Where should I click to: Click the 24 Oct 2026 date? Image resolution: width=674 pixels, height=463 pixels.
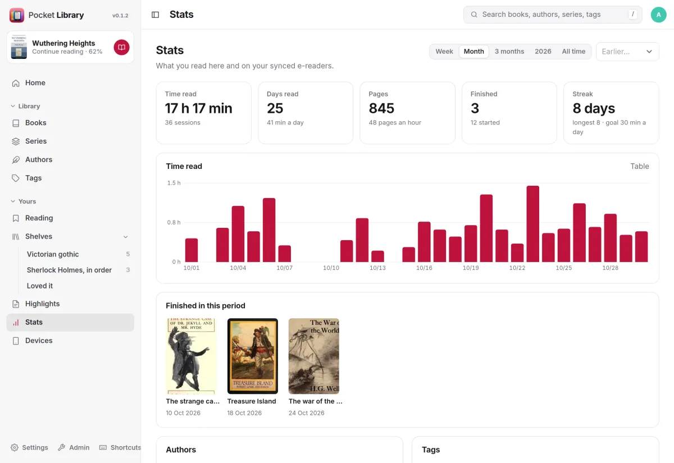tap(307, 413)
